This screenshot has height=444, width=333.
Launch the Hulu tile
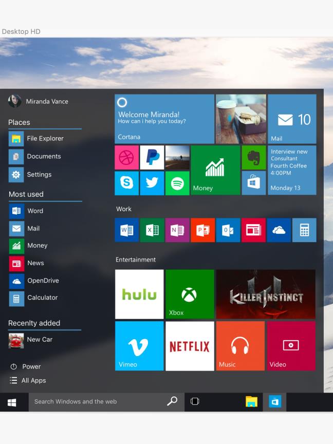point(139,294)
